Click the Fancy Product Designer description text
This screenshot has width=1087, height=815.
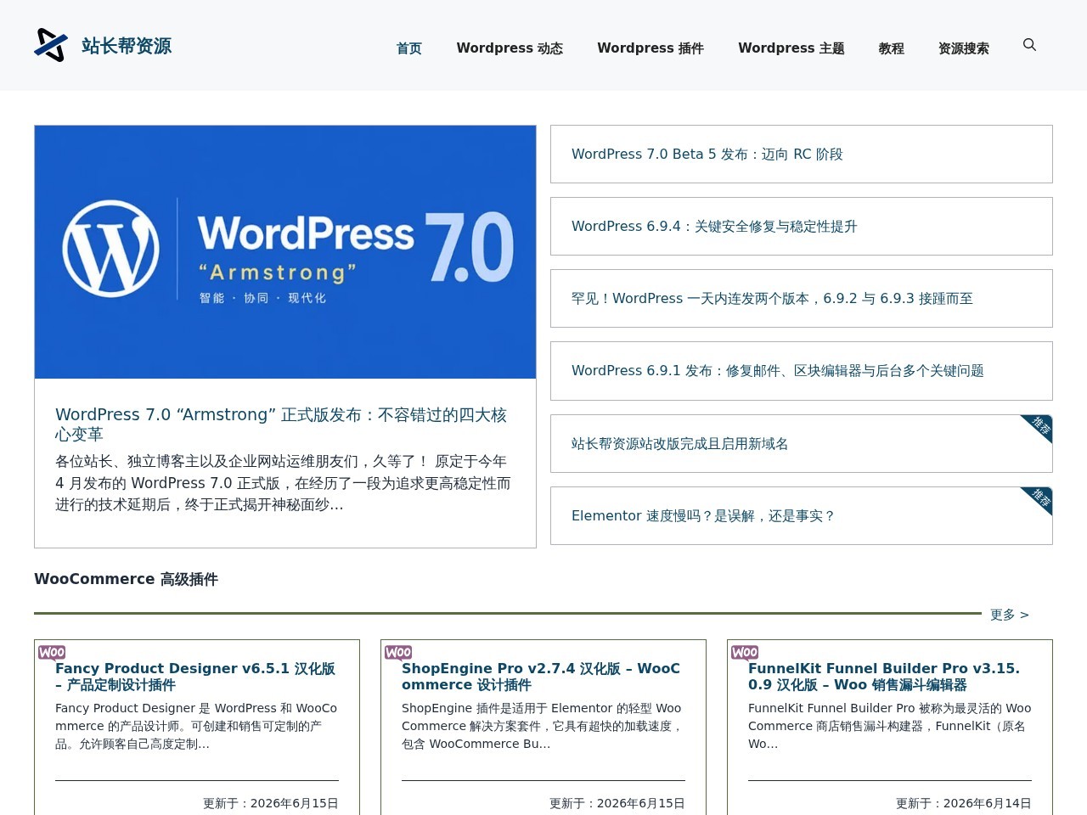click(x=196, y=726)
